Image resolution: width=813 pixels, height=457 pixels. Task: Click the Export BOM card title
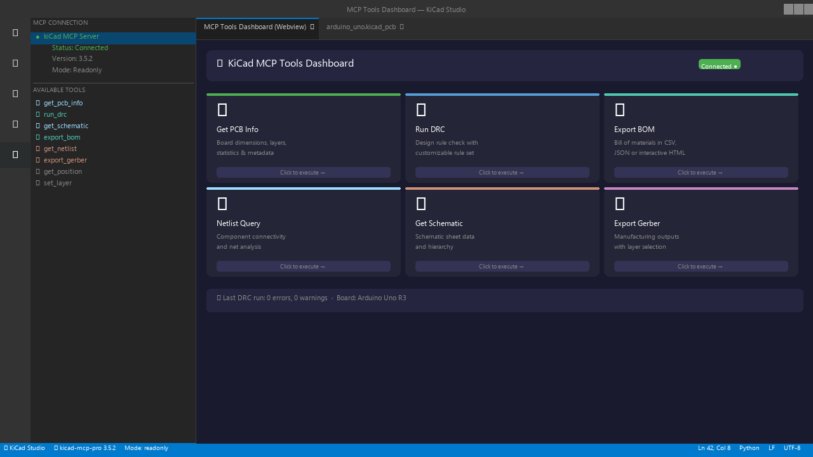(x=635, y=129)
